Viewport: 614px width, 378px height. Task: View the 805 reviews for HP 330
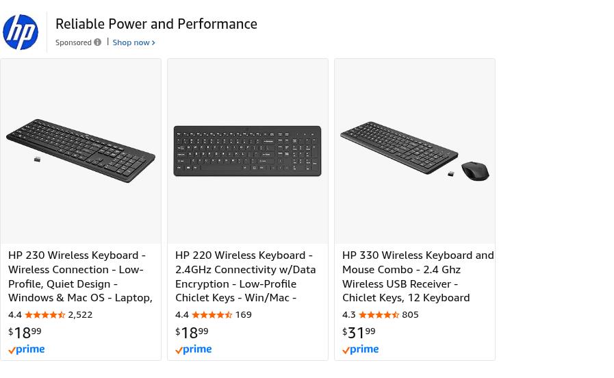(x=410, y=315)
